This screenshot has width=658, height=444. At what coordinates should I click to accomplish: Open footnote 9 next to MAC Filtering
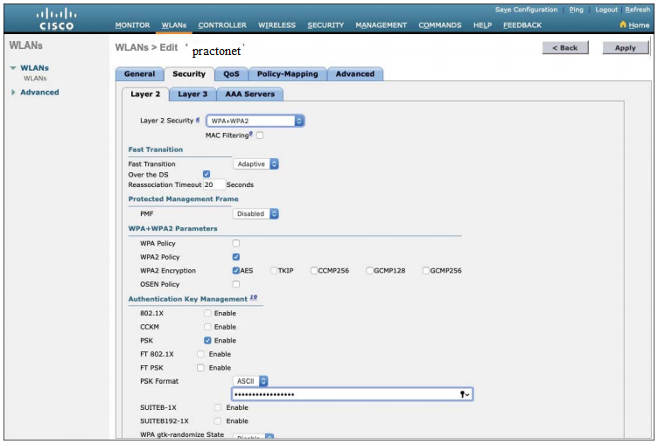pyautogui.click(x=251, y=134)
